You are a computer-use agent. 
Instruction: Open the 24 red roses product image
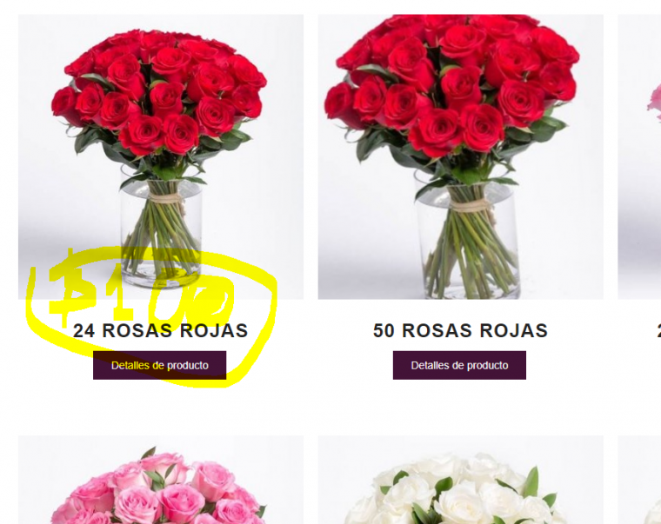(161, 156)
